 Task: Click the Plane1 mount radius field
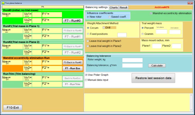point(157,46)
